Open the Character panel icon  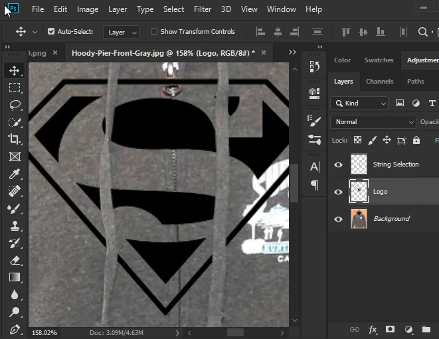point(314,167)
